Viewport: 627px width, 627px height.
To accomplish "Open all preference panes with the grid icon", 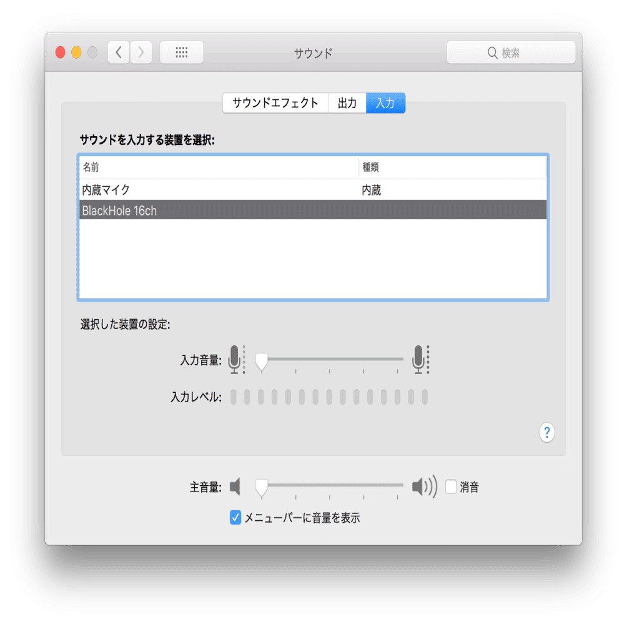I will click(181, 52).
